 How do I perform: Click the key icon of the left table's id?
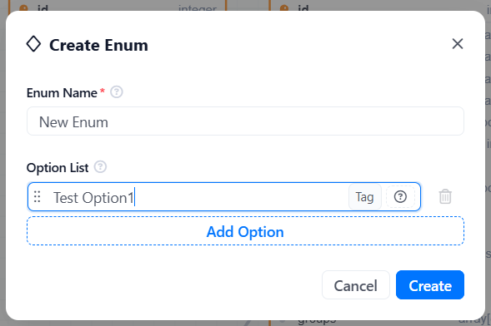click(24, 7)
